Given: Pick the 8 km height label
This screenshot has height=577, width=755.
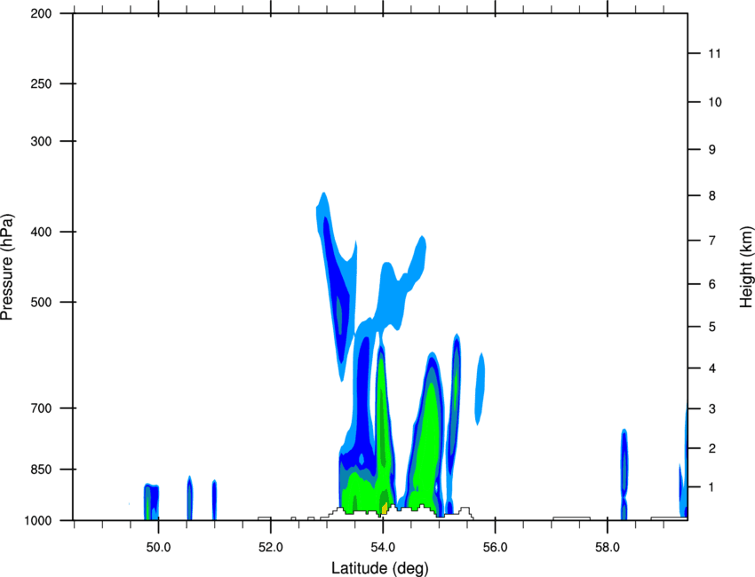Looking at the screenshot, I should (x=712, y=195).
